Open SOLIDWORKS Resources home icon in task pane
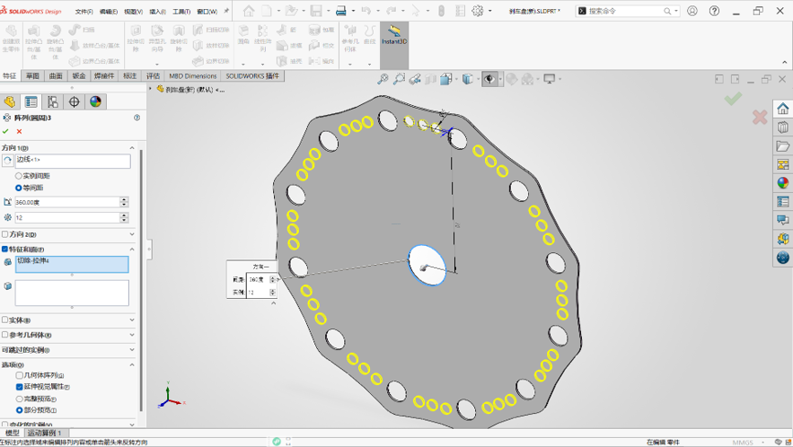 pos(783,109)
